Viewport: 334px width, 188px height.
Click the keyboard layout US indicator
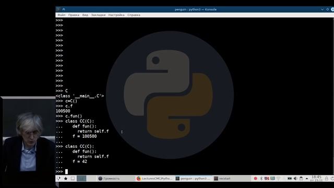267,179
